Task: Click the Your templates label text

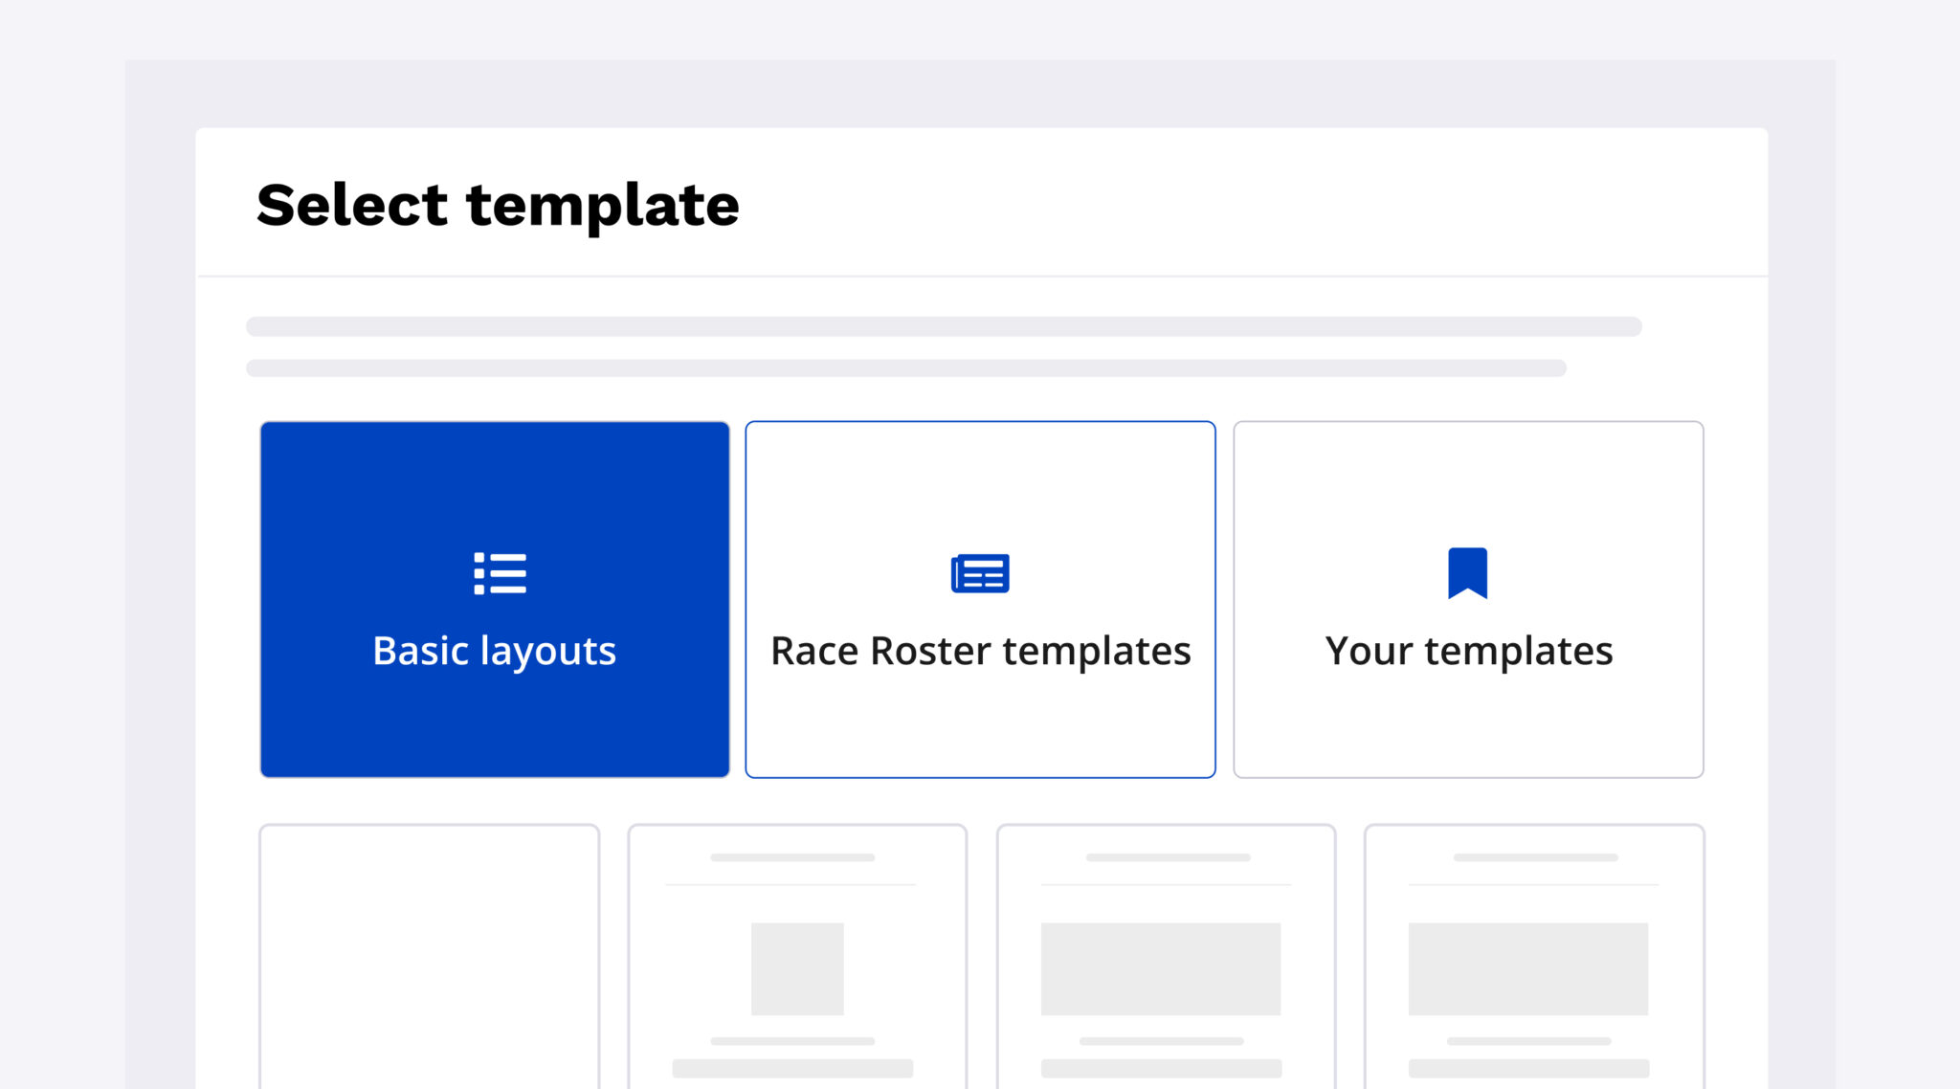Action: coord(1468,651)
